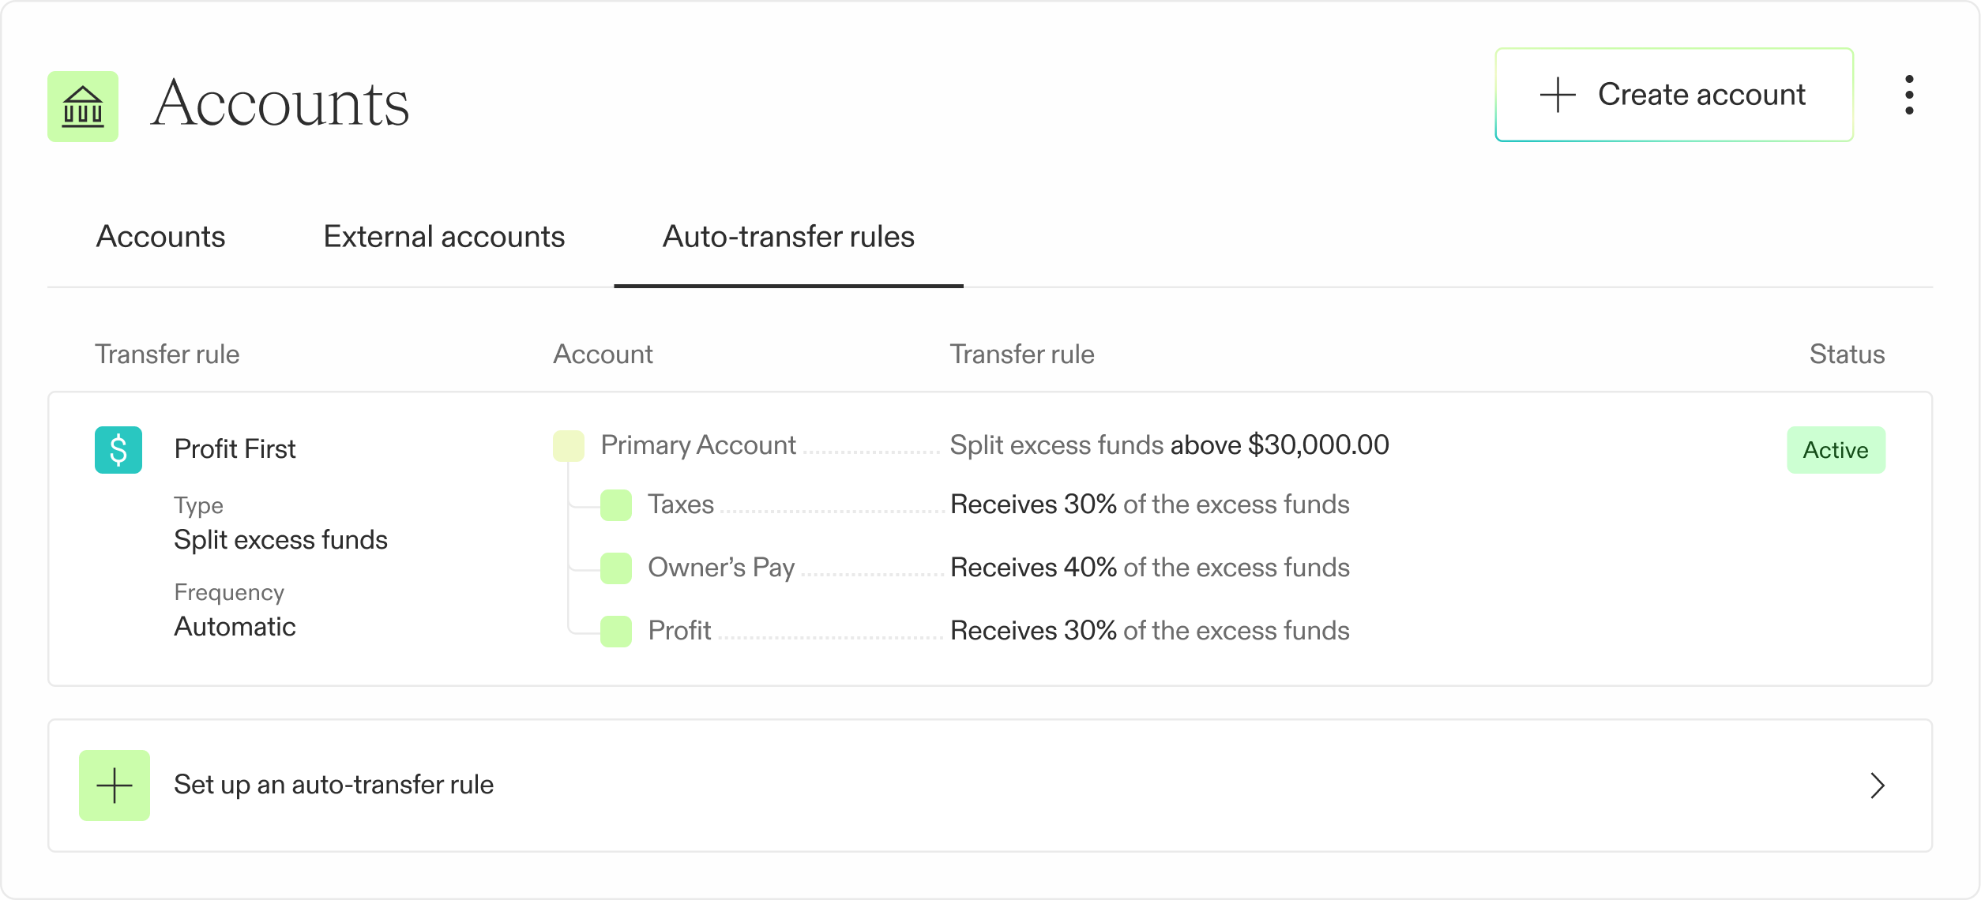Click the Active status badge
Image resolution: width=1981 pixels, height=900 pixels.
[1836, 450]
